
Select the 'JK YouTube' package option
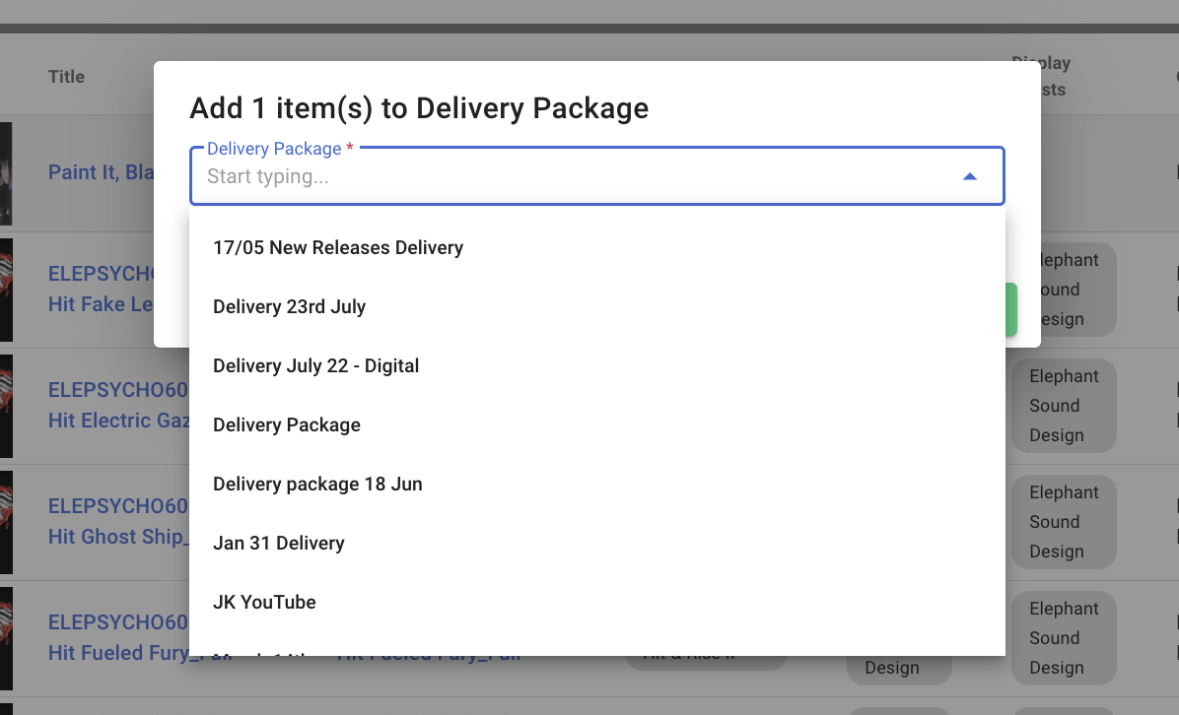point(264,603)
